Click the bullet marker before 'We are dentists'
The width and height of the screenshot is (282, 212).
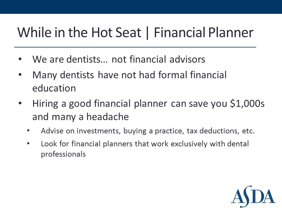tap(20, 59)
